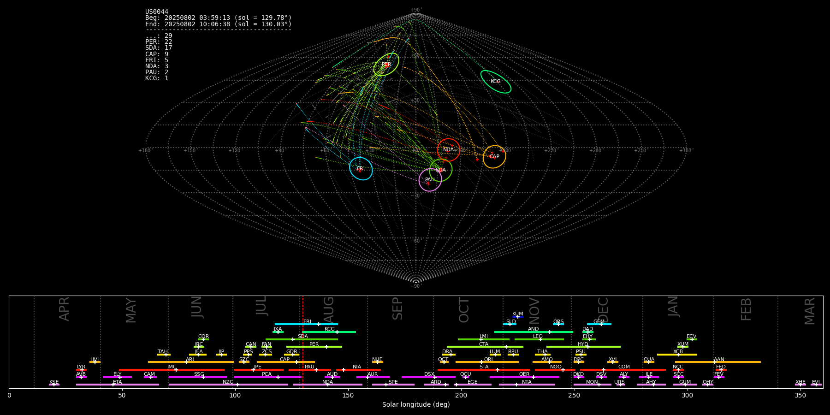This screenshot has width=830, height=415.
Task: Select the COR shower label in timeline
Action: point(203,337)
